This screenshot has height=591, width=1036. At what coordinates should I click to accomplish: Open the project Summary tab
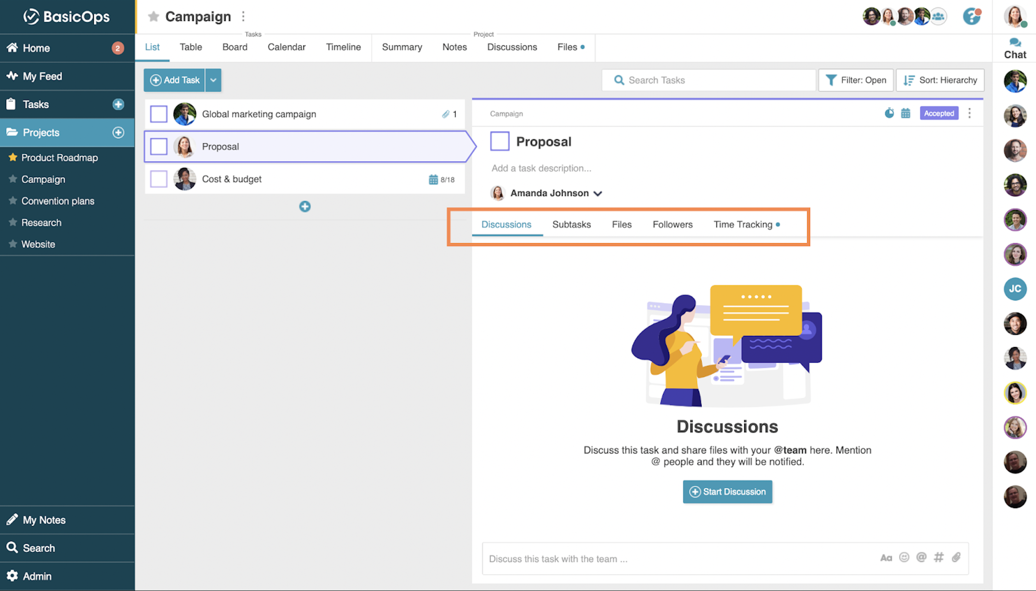402,47
